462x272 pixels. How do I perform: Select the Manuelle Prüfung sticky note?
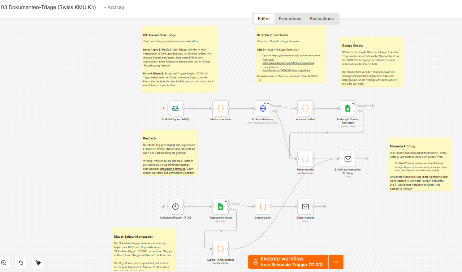pos(419,164)
